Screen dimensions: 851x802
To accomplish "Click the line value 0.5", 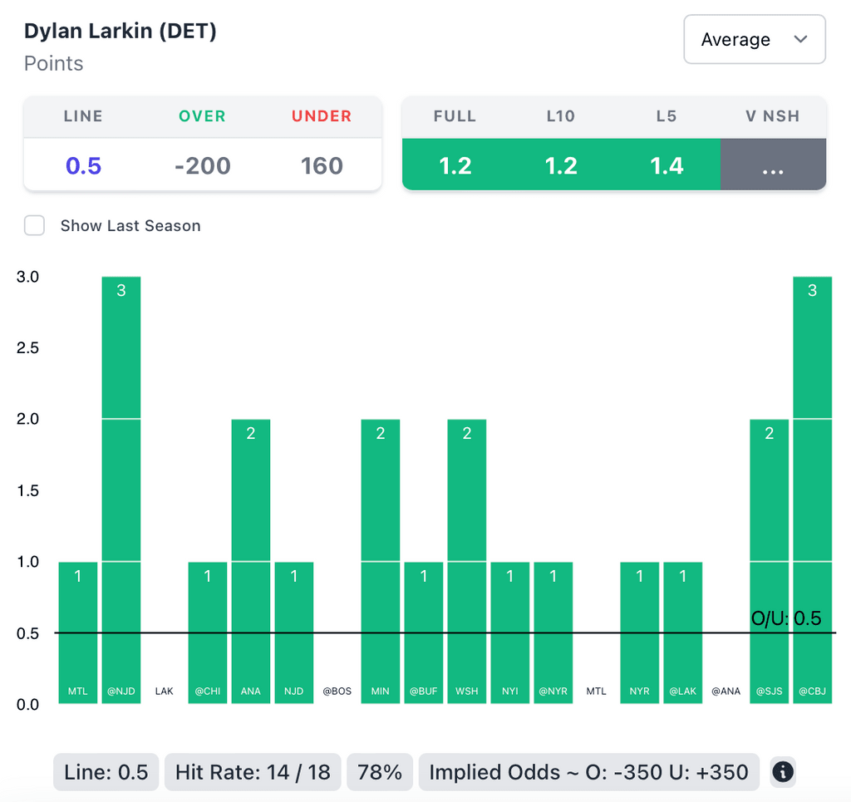I will [x=83, y=165].
